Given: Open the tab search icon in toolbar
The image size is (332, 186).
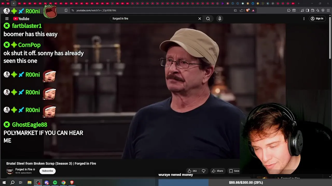Looking at the screenshot, I should point(294,10).
